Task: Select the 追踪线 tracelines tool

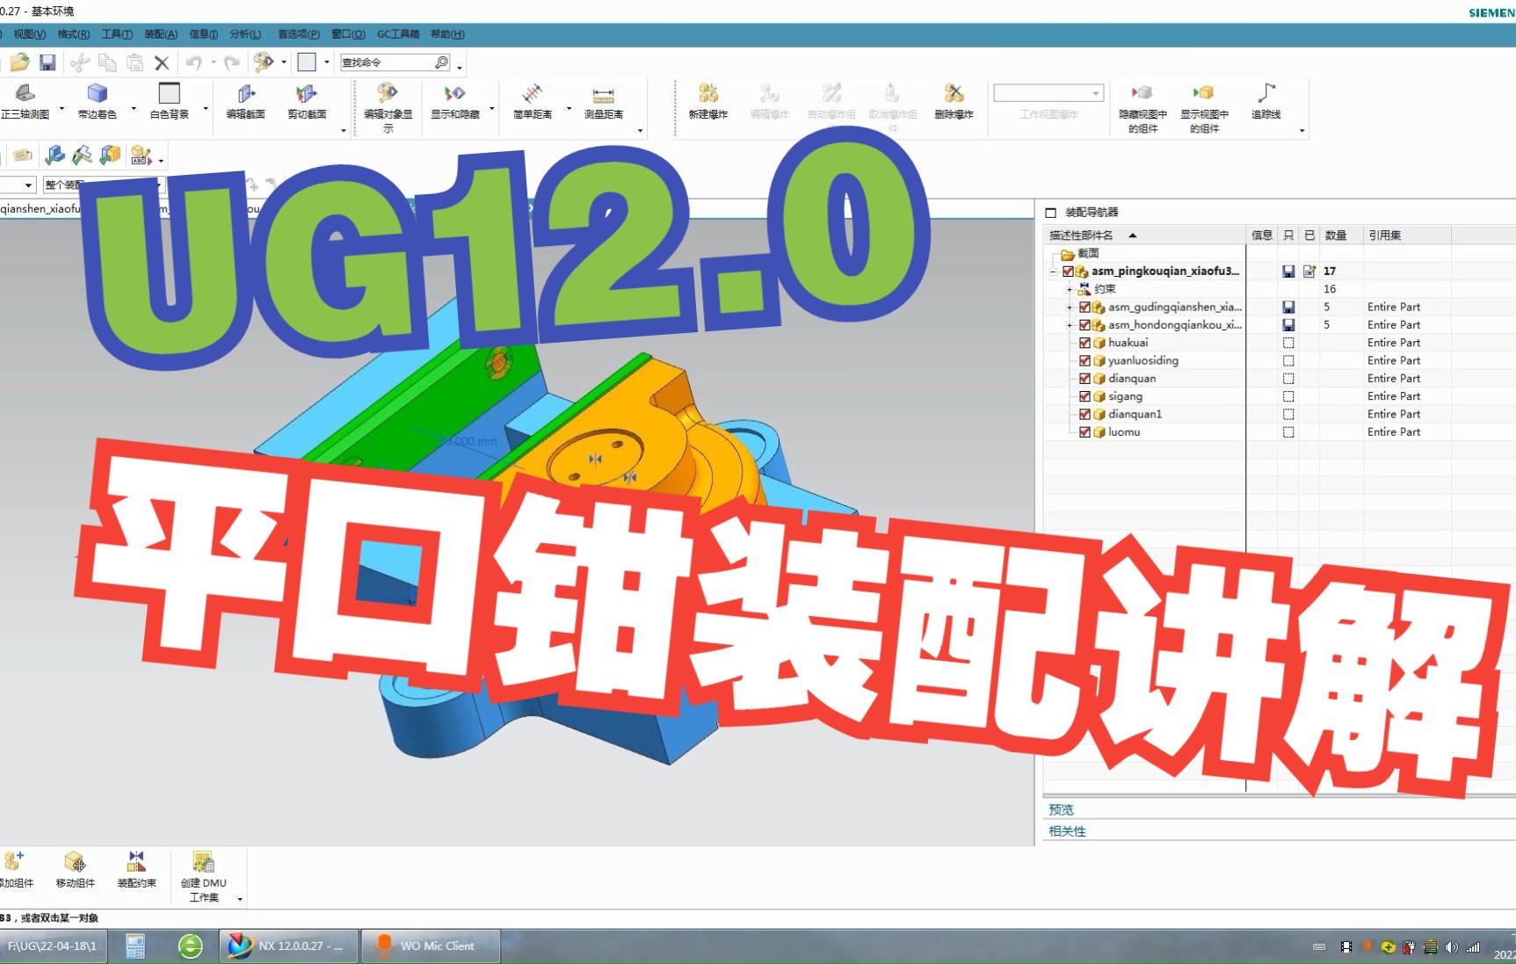Action: 1266,102
